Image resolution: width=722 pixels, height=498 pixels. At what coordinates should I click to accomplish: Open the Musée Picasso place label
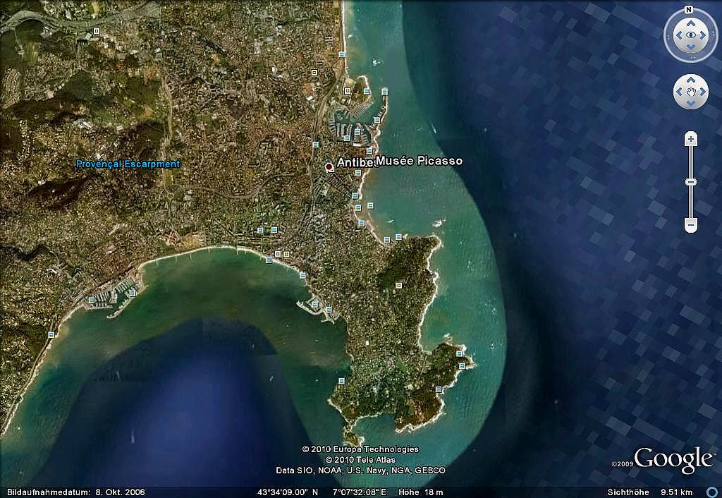(420, 161)
